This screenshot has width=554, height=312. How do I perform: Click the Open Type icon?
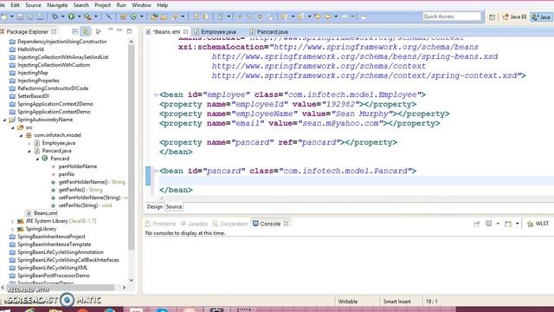(x=154, y=16)
